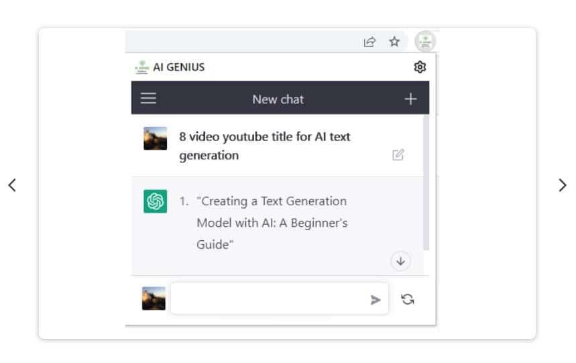The height and width of the screenshot is (363, 576).
Task: Edit the YouTube title prompt message
Action: (x=398, y=155)
